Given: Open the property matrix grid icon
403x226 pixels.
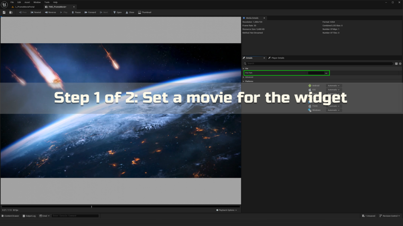Looking at the screenshot, I should point(396,64).
